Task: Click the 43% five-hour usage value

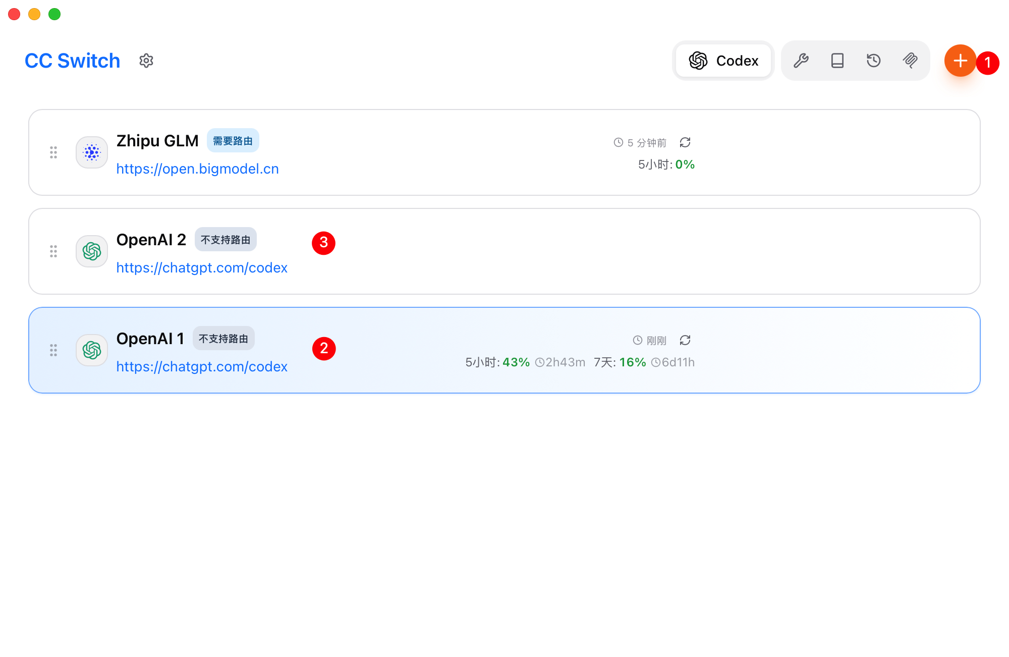Action: (x=516, y=362)
